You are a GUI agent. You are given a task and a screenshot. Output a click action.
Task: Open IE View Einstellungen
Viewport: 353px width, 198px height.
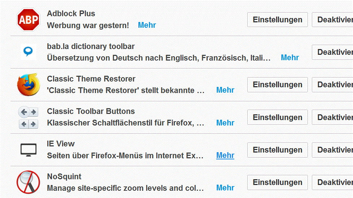[277, 150]
